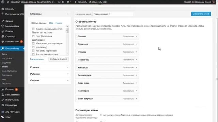This screenshot has height=122, width=218.
Task: Open comments bubble icon in admin bar
Action: coord(68,2)
